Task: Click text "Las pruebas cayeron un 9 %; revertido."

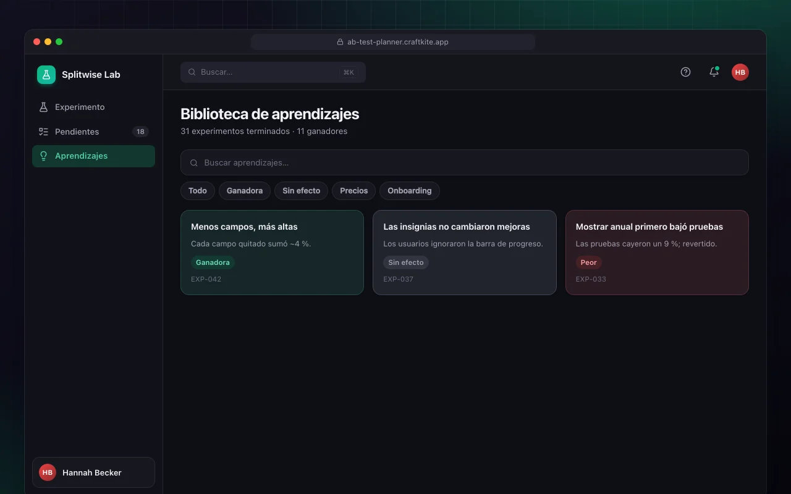Action: click(x=646, y=244)
